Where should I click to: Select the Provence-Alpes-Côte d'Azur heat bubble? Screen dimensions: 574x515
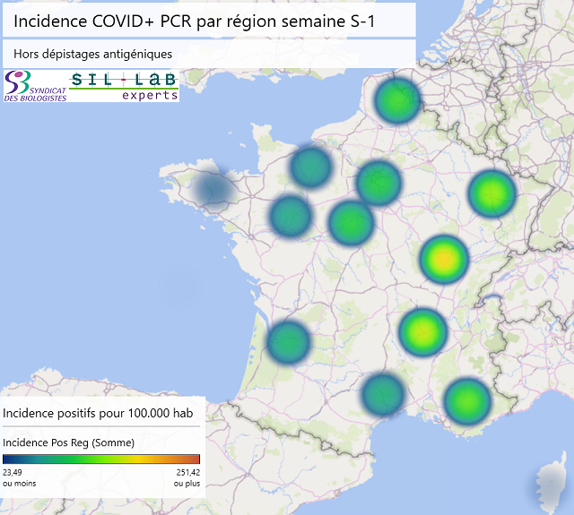(x=467, y=401)
